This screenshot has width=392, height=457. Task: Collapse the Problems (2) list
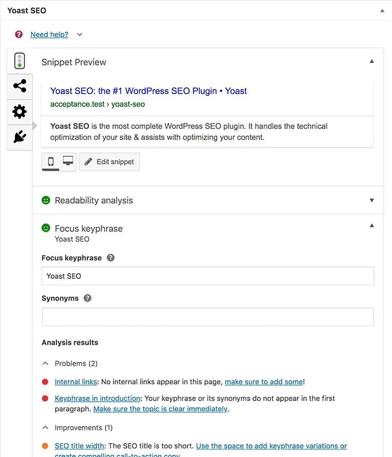click(x=46, y=364)
